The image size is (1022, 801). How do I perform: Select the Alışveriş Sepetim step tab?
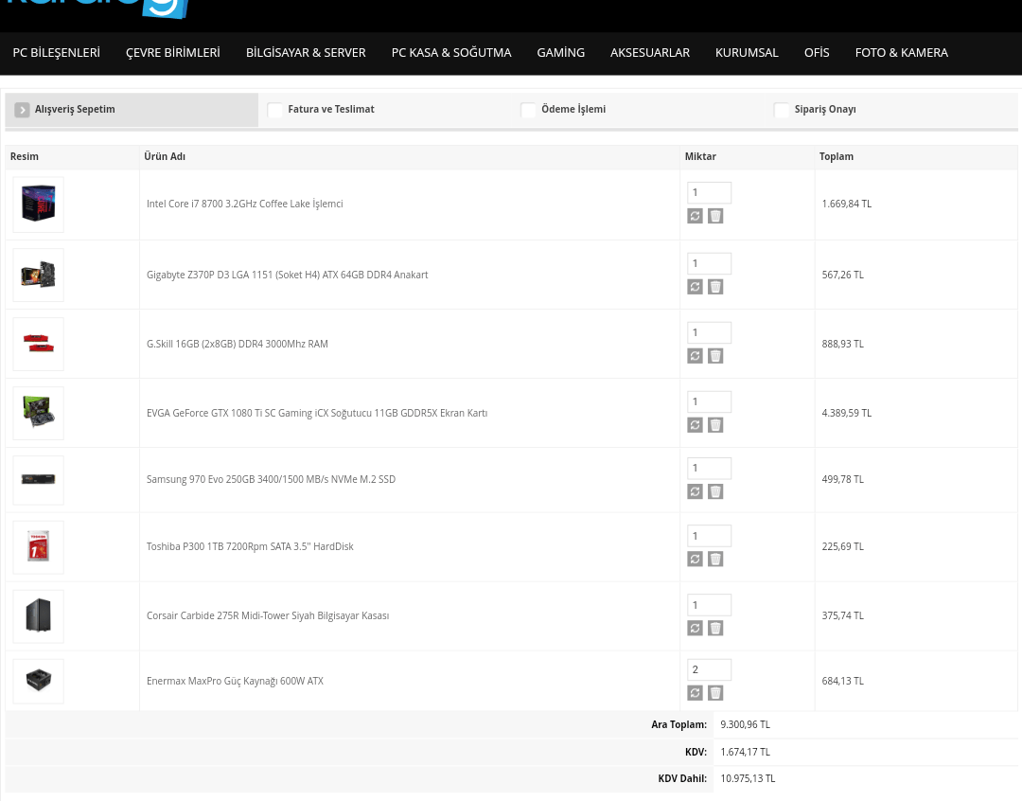pos(132,110)
